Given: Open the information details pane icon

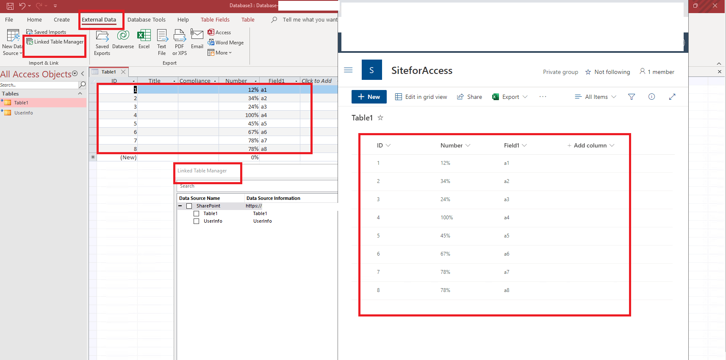Looking at the screenshot, I should (651, 97).
